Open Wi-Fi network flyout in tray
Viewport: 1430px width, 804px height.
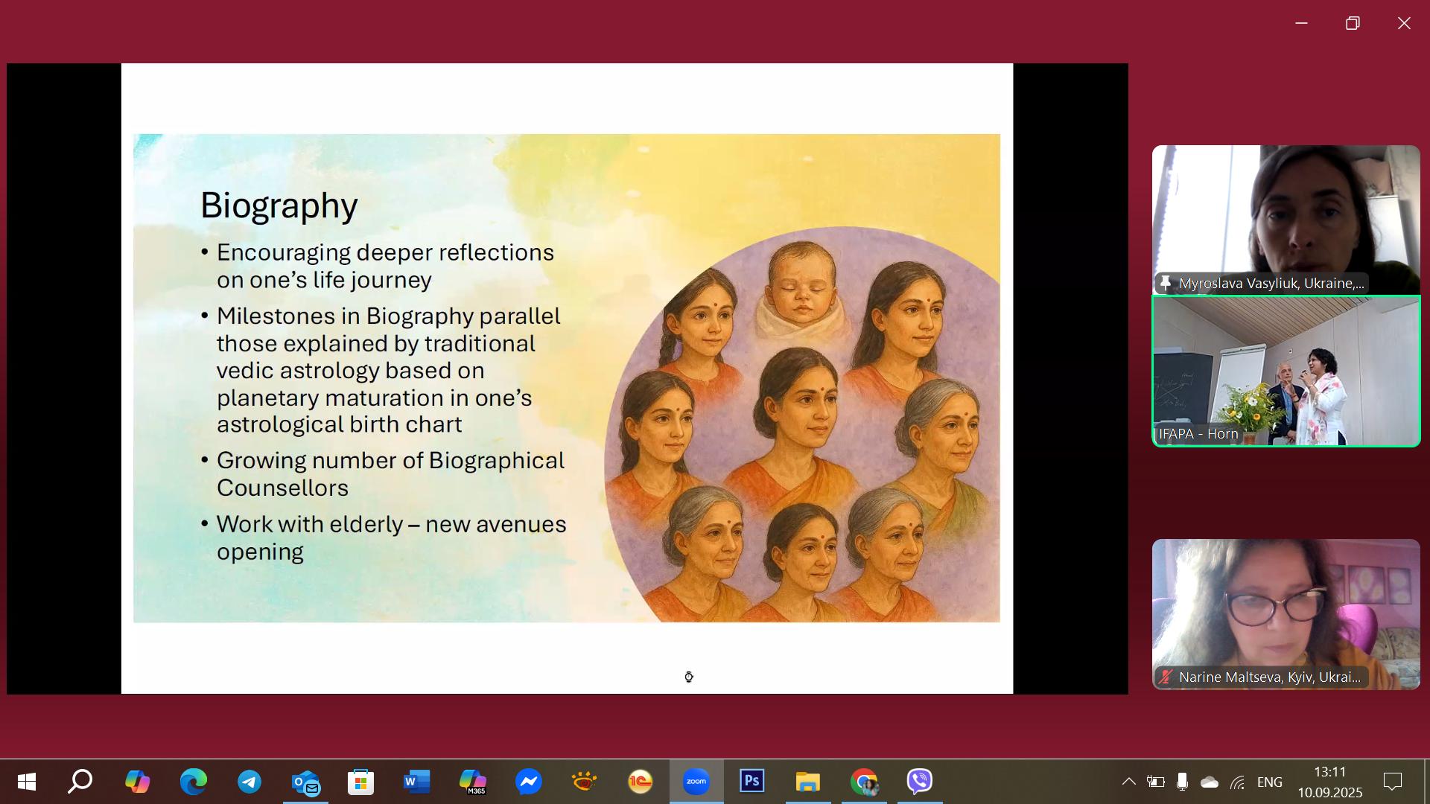1238,782
